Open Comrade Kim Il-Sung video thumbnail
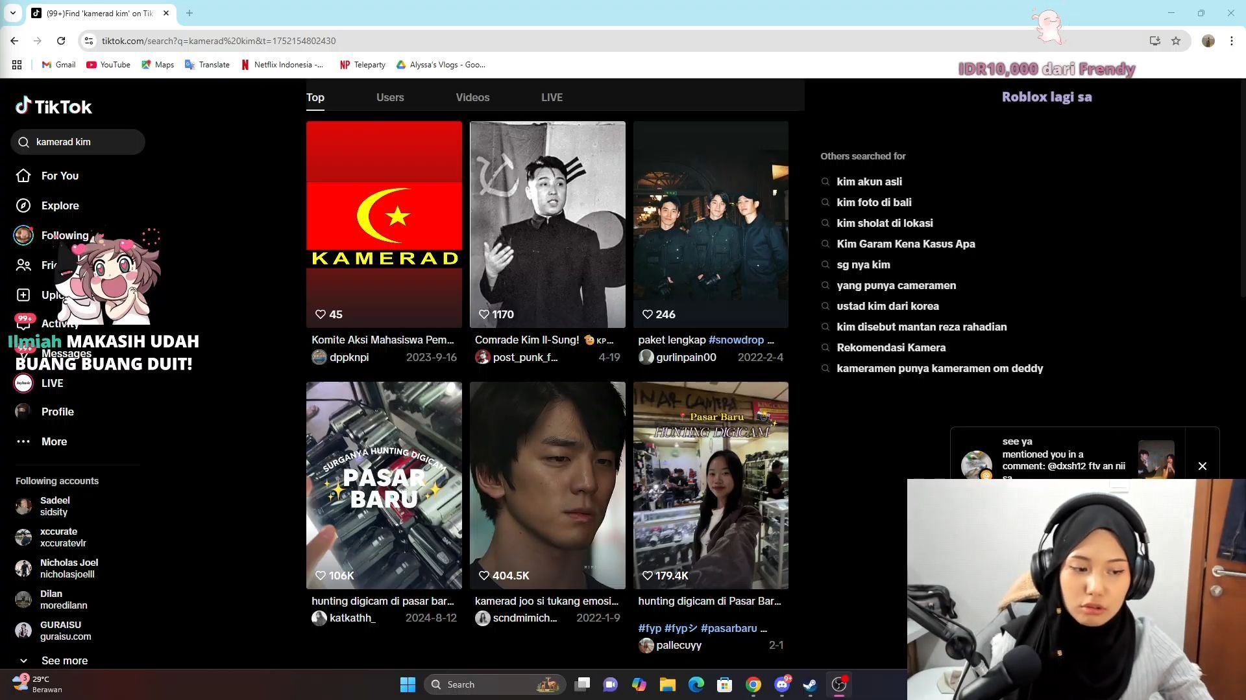The width and height of the screenshot is (1246, 700). click(x=548, y=224)
